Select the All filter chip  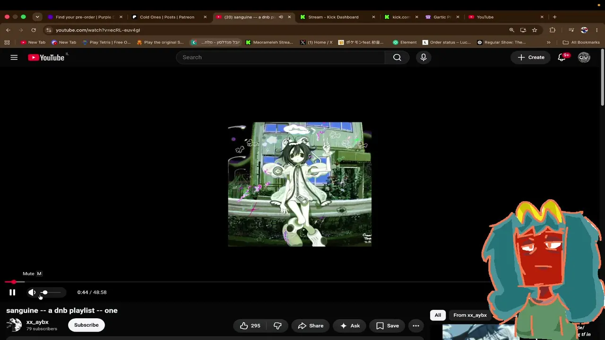pyautogui.click(x=438, y=315)
